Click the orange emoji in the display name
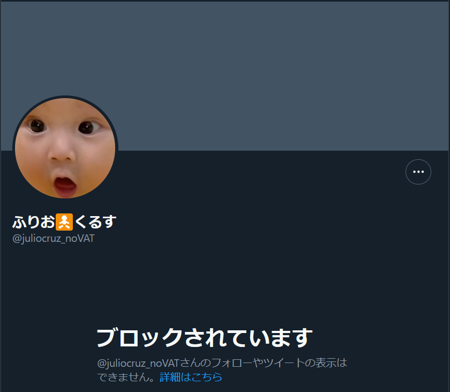Image resolution: width=450 pixels, height=392 pixels. point(64,222)
